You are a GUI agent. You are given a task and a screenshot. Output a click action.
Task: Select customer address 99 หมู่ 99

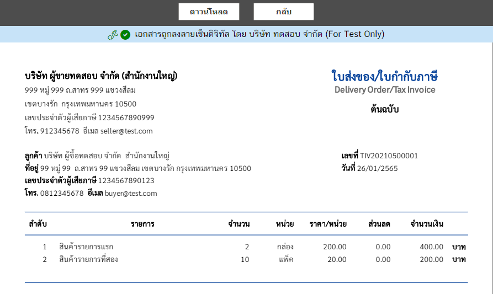(x=146, y=168)
